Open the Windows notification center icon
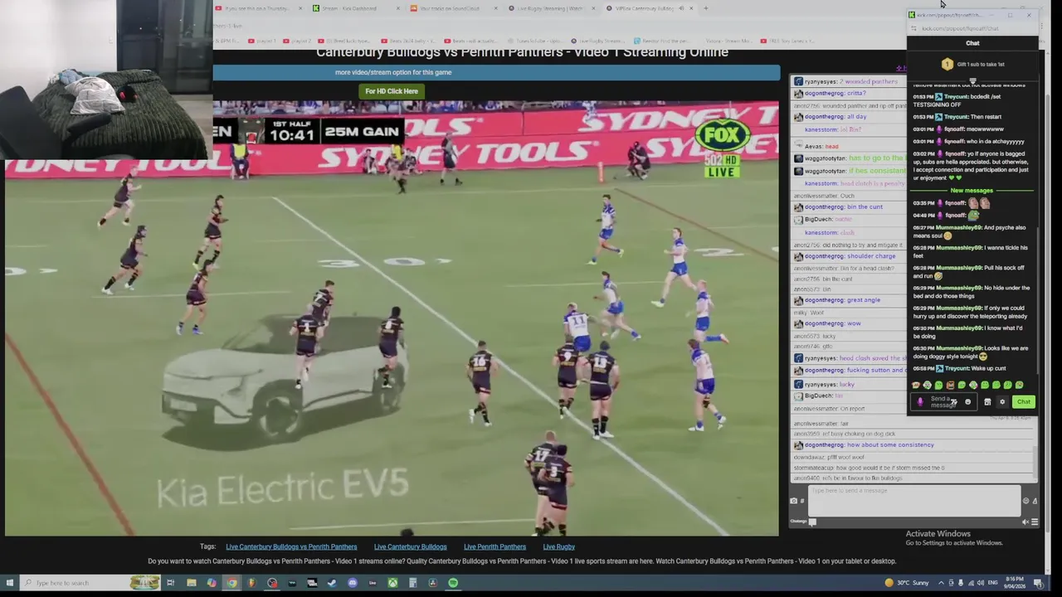 [x=1039, y=583]
